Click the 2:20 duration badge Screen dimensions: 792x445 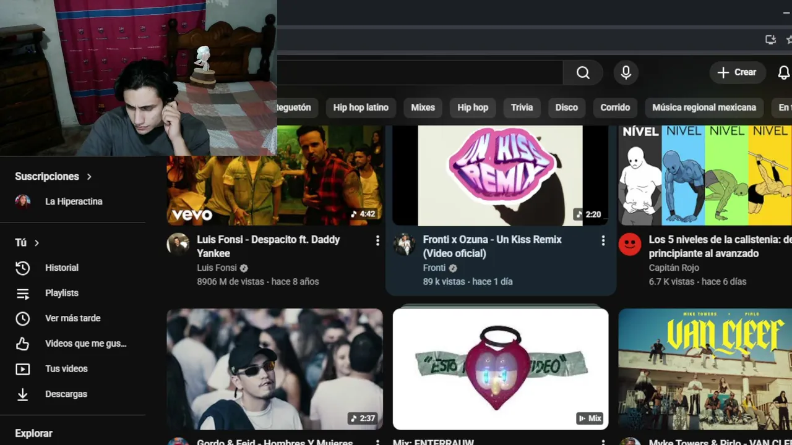pos(588,214)
